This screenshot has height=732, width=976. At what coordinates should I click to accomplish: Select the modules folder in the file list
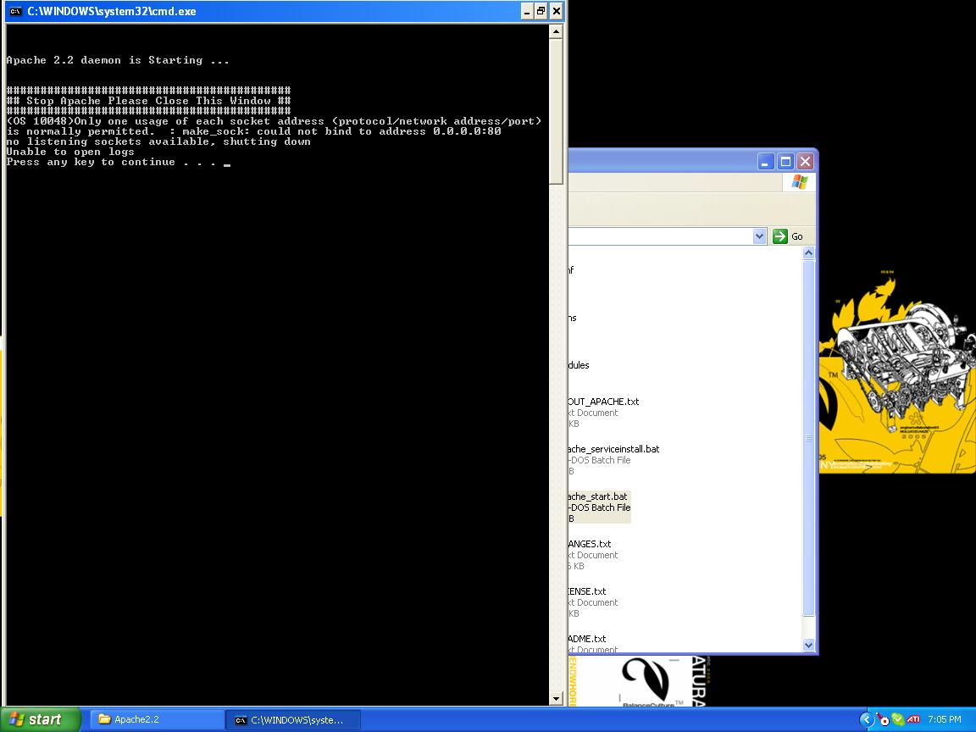579,365
